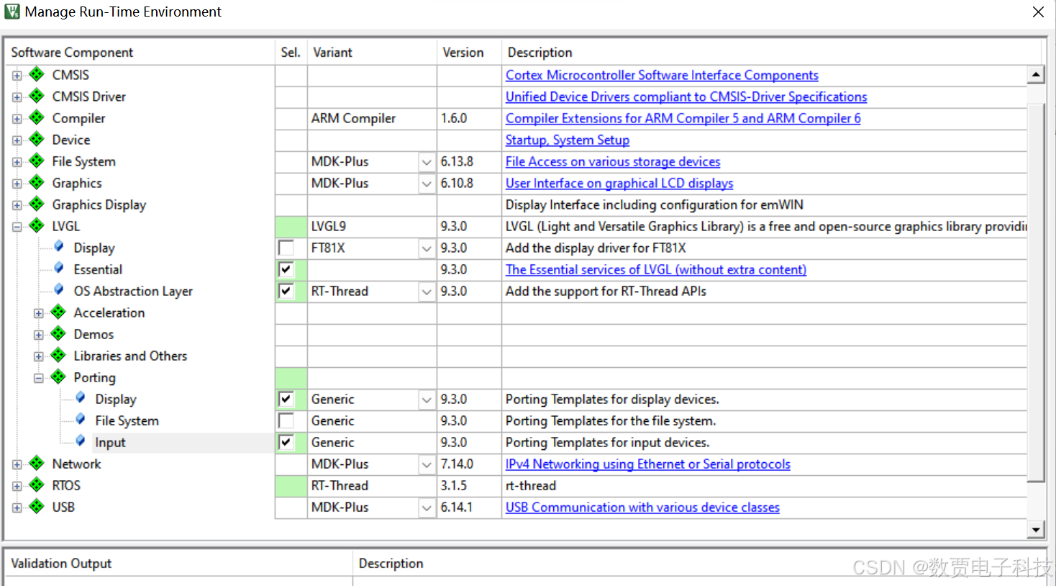This screenshot has width=1056, height=586.
Task: Click the CMSIS Driver component icon
Action: pyautogui.click(x=37, y=96)
